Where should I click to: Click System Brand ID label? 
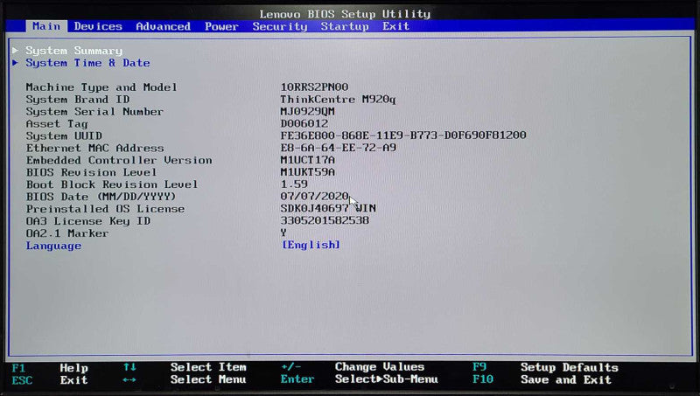[x=78, y=99]
